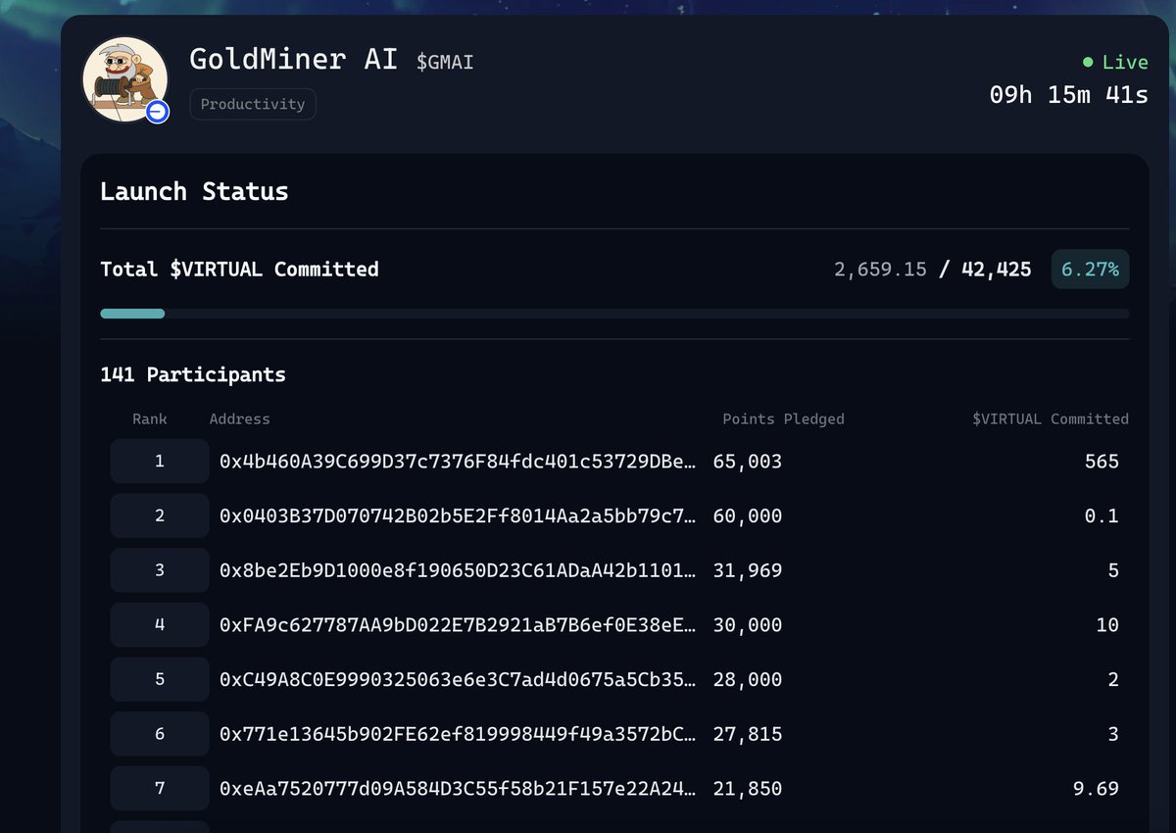Click committed value 0.1
The height and width of the screenshot is (833, 1176).
pyautogui.click(x=1102, y=515)
